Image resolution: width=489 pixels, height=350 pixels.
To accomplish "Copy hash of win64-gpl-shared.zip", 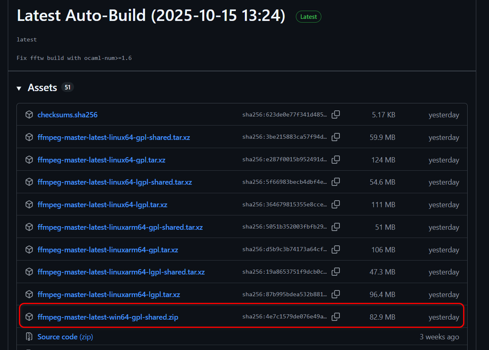I will coord(336,317).
